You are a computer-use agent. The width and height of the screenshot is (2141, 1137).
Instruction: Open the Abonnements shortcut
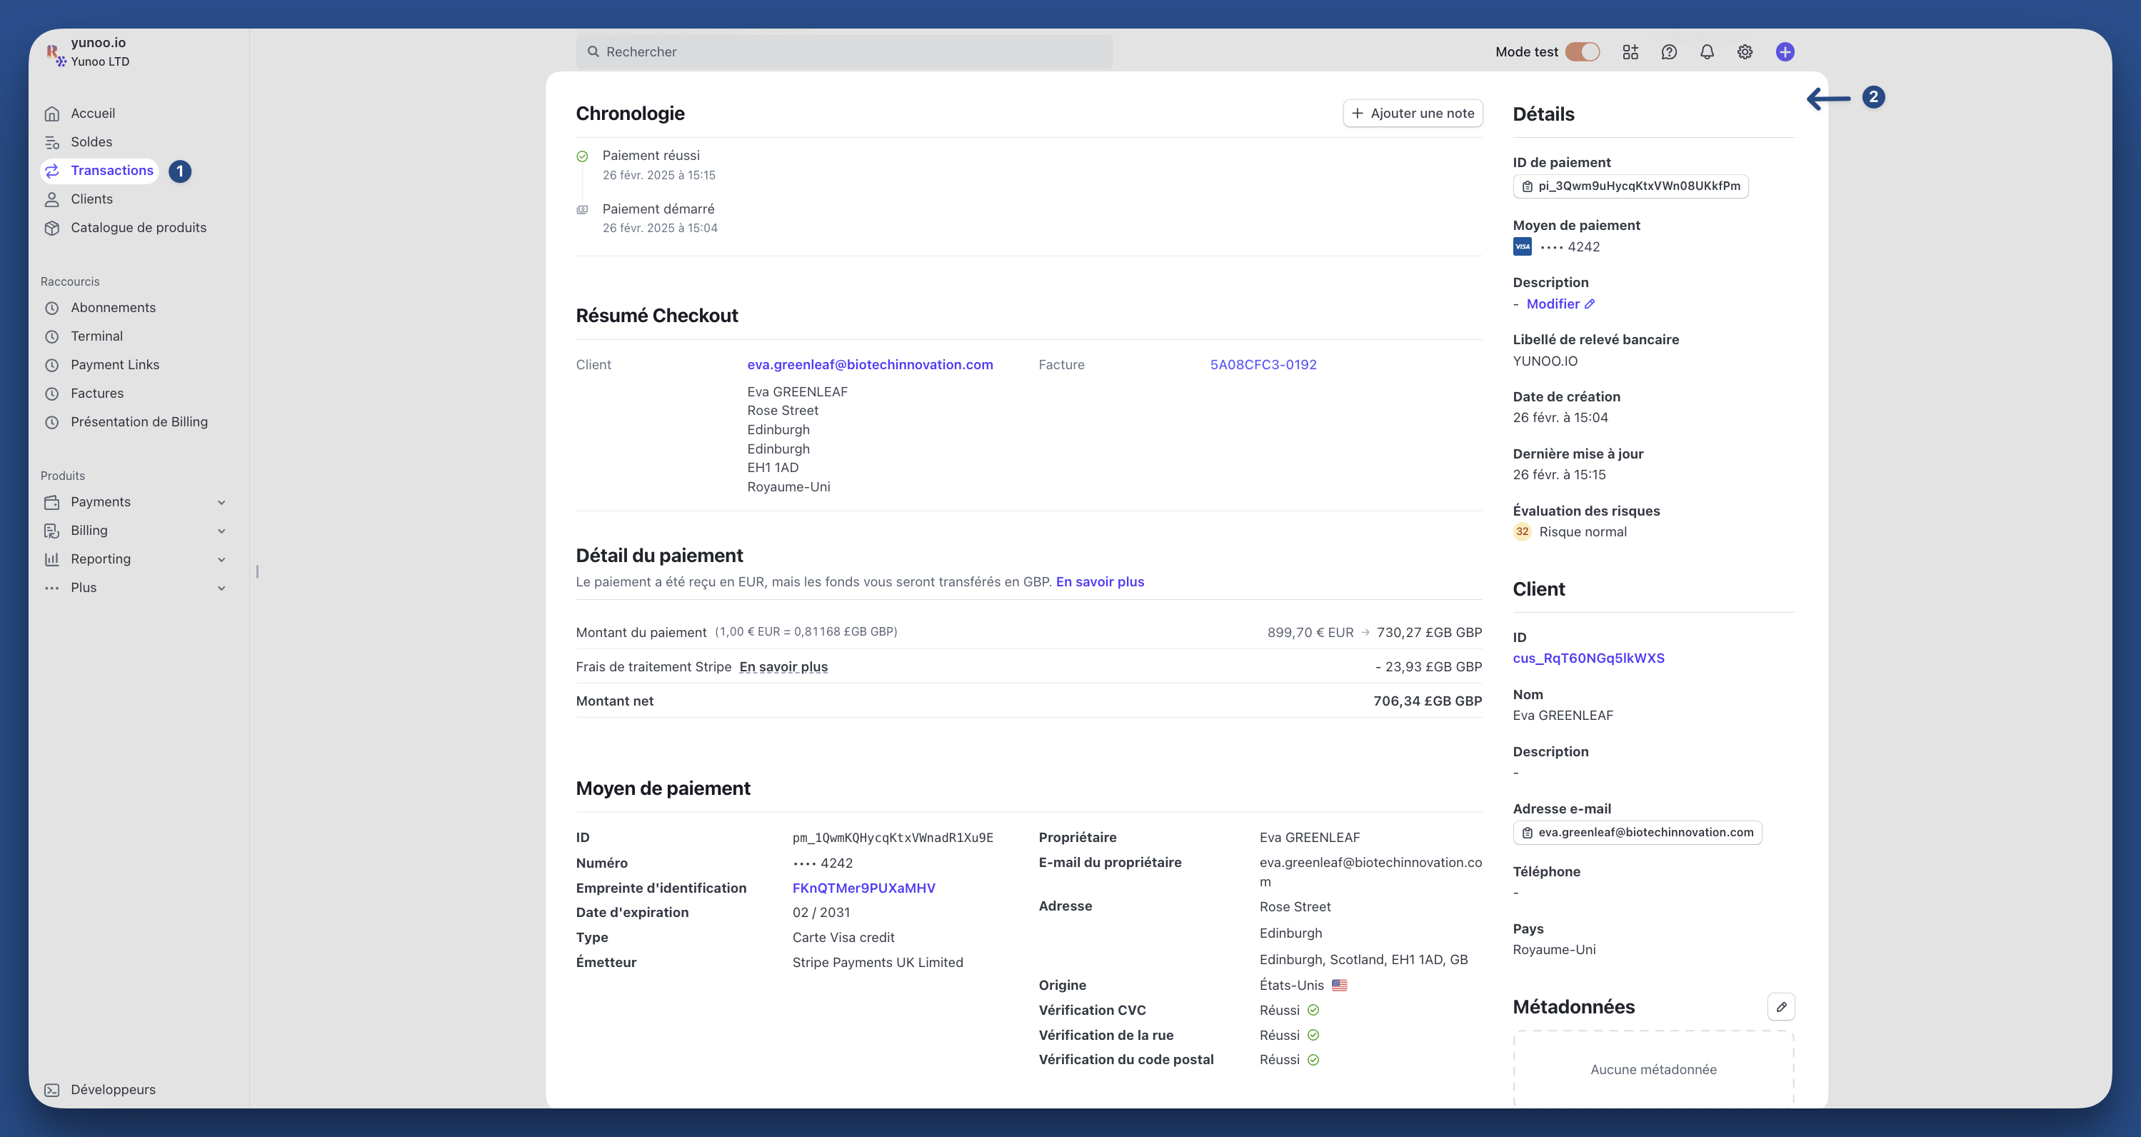click(x=113, y=308)
